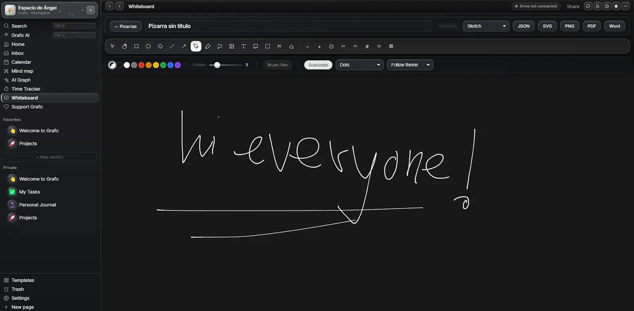Insert an image with the picture tool

[x=231, y=46]
